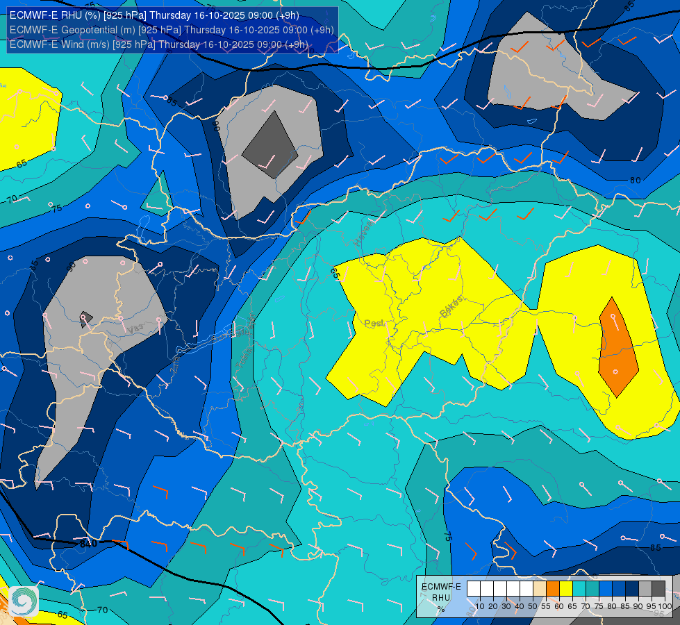Click the bright blue 75-80% legend swatch
The height and width of the screenshot is (625, 680).
[606, 589]
